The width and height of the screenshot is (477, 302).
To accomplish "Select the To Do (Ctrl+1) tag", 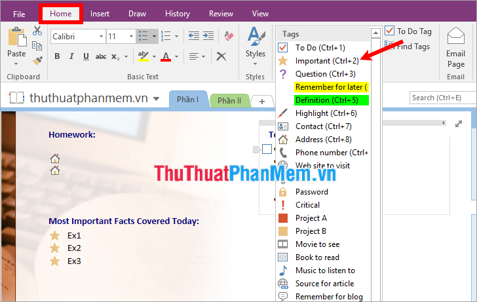I will (x=324, y=48).
